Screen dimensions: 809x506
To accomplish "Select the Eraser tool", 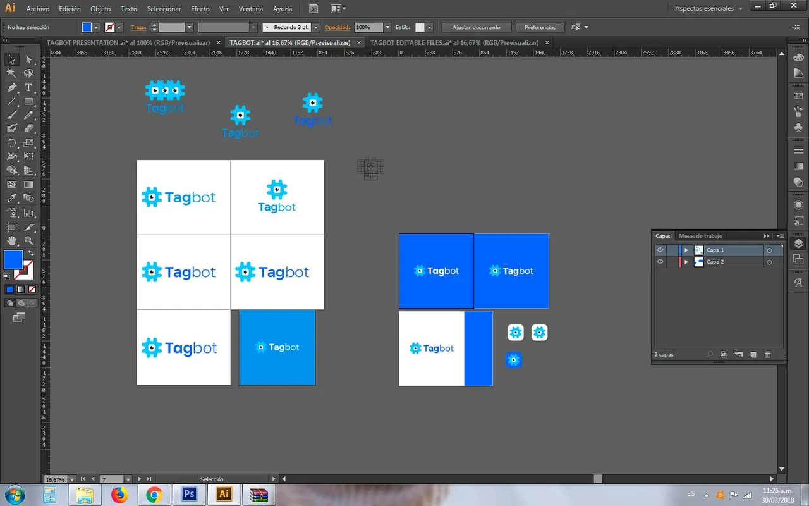I will tap(28, 128).
